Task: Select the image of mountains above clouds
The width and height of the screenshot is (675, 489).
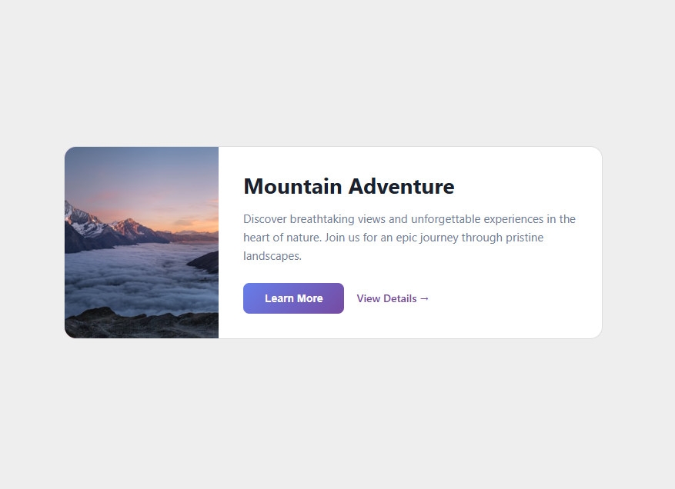Action: pyautogui.click(x=142, y=242)
